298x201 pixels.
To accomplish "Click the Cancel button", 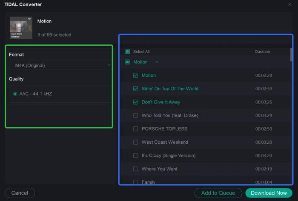I will tap(20, 193).
